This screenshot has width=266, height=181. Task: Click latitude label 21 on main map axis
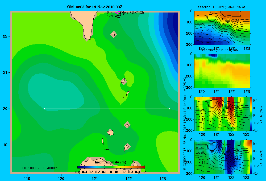point(5,72)
